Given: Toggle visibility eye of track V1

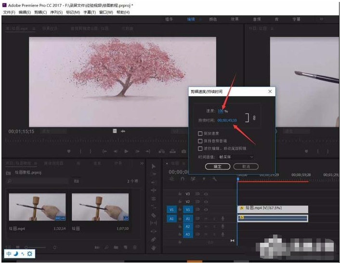Looking at the screenshot, I should click(206, 210).
